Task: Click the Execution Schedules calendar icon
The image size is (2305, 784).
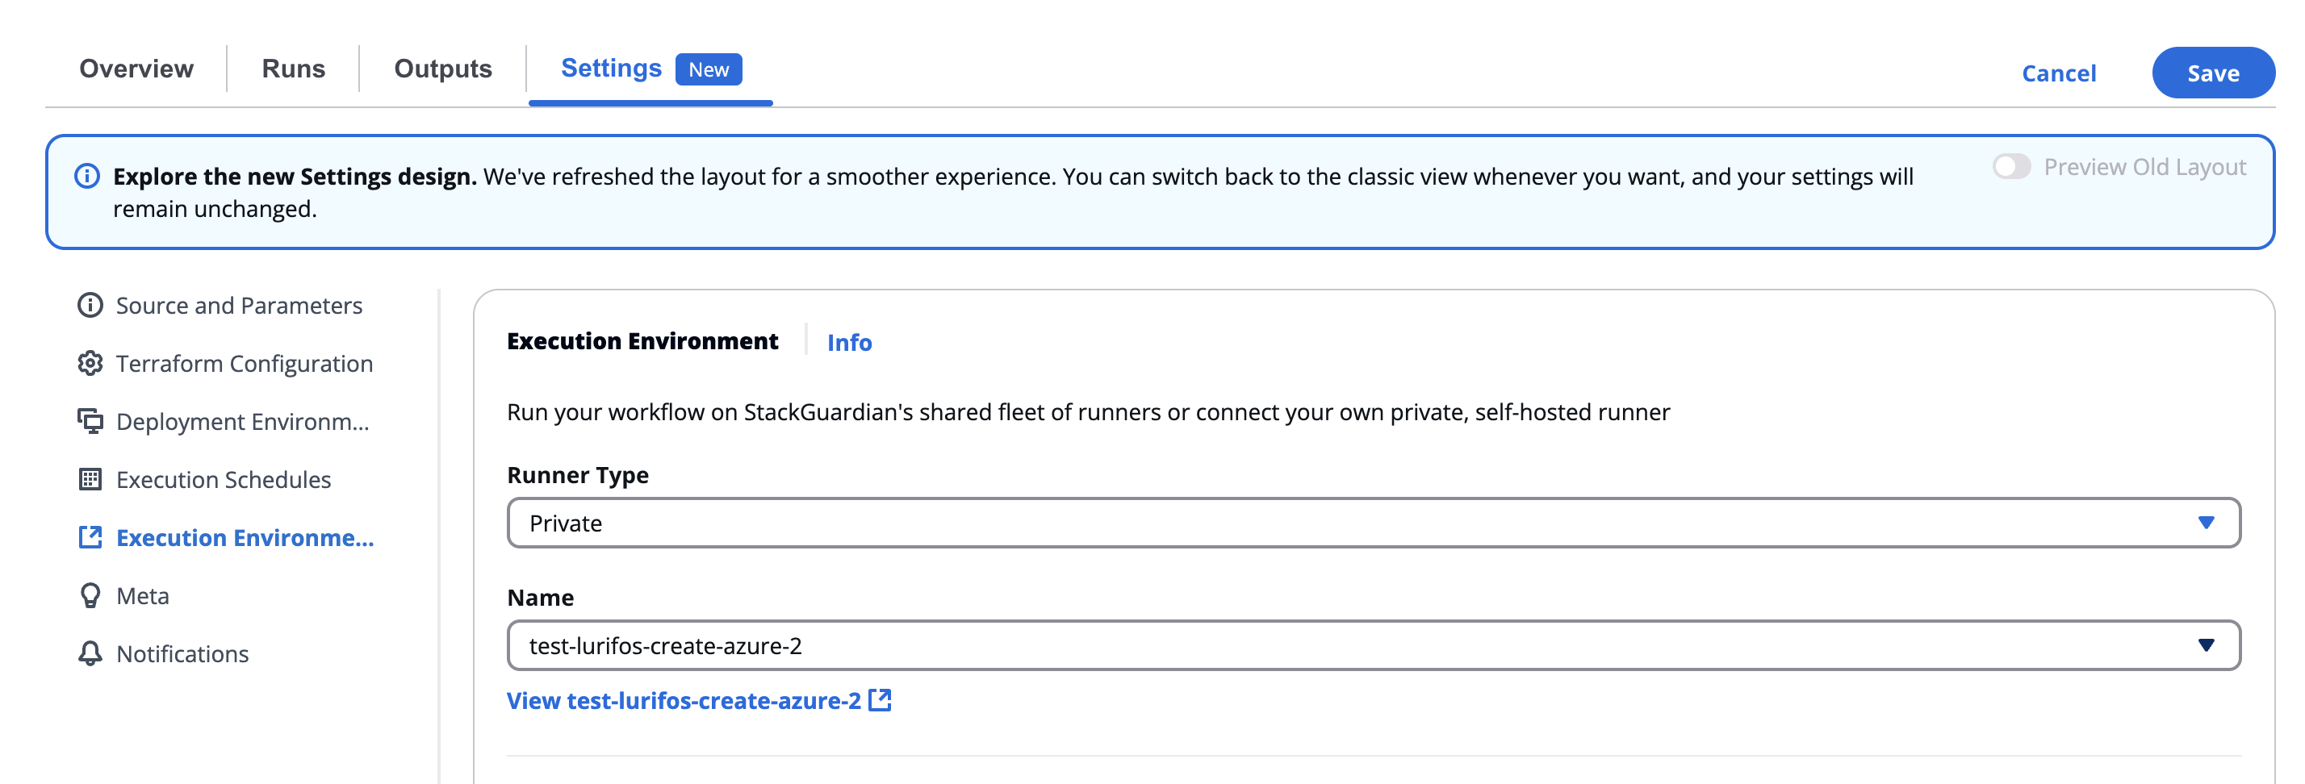Action: coord(90,479)
